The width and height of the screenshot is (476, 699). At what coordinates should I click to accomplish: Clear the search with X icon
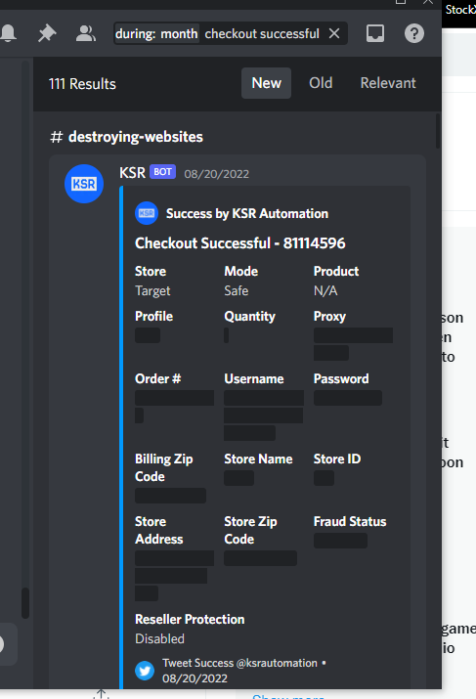point(334,33)
